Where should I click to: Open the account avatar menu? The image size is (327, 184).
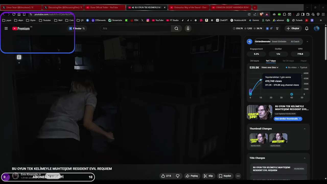point(317,28)
